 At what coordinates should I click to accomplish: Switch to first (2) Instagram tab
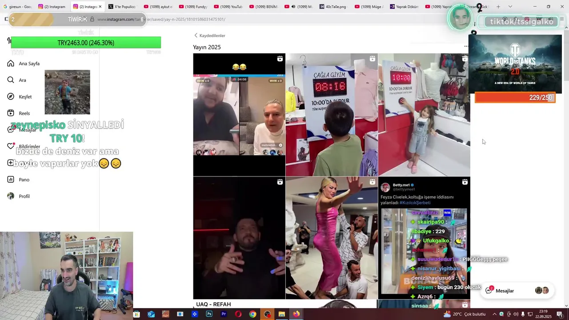[52, 7]
